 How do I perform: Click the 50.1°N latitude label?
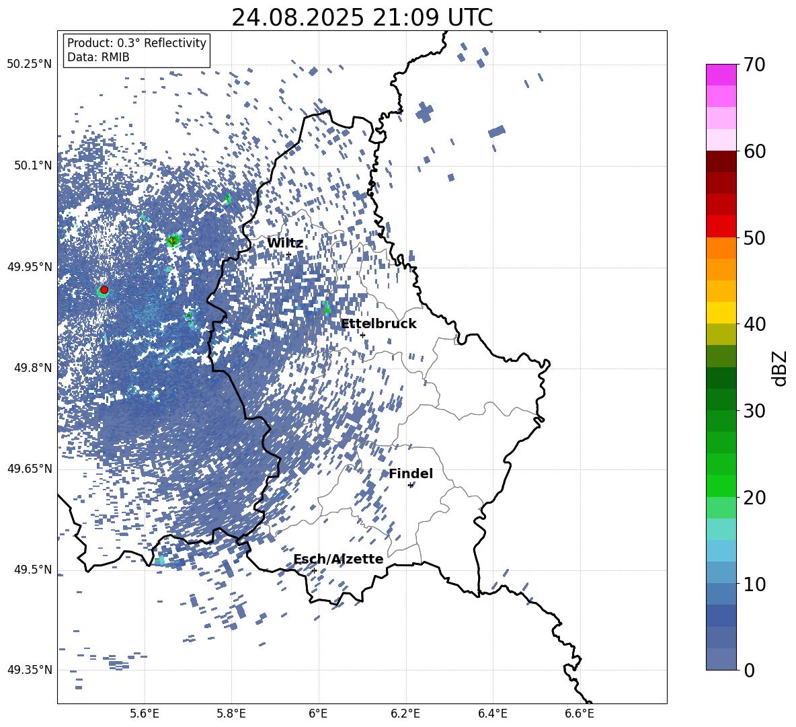coord(32,165)
